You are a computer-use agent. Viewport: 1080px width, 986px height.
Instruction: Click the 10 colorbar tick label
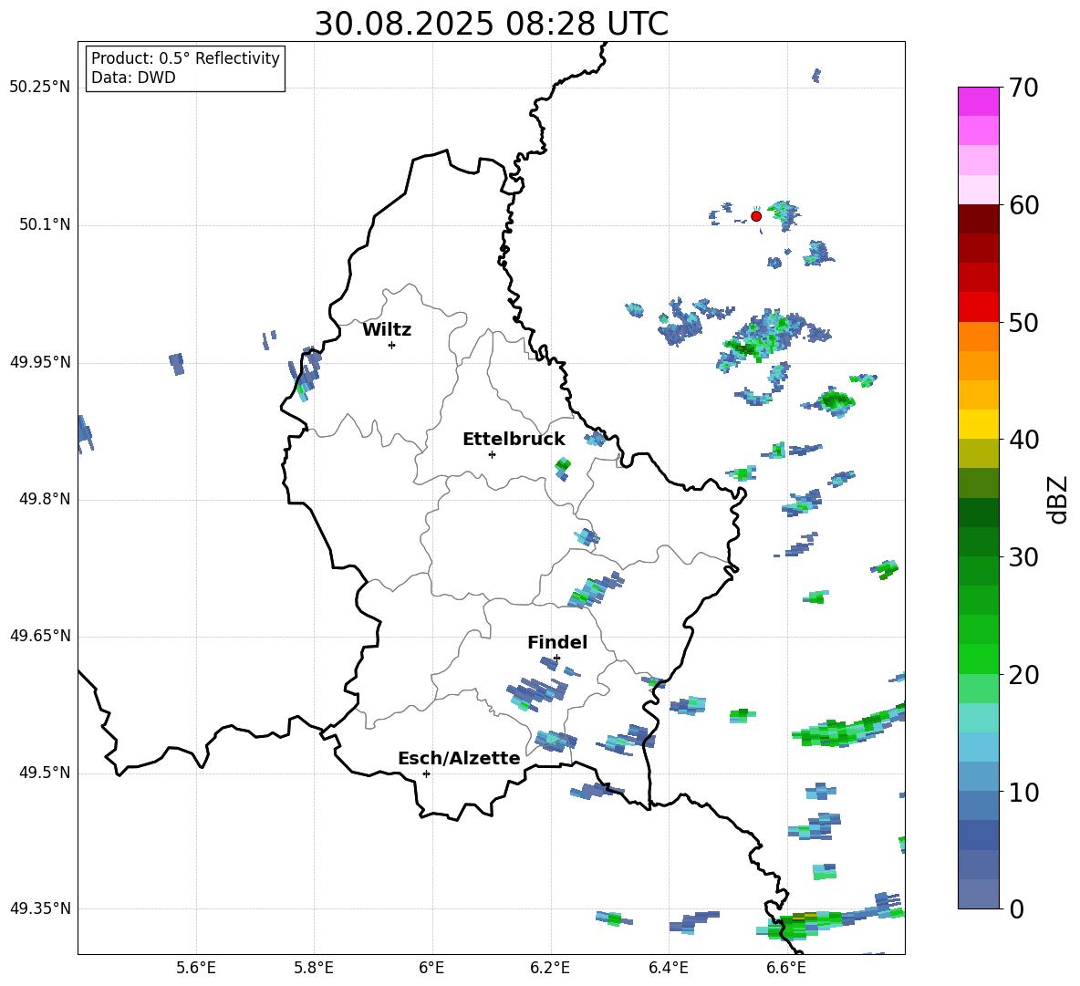[x=1024, y=792]
